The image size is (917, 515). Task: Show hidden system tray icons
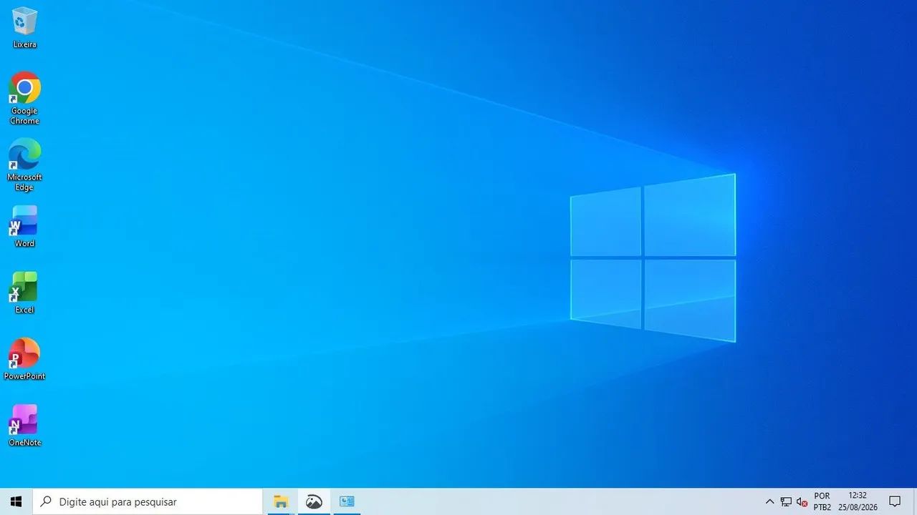click(769, 501)
